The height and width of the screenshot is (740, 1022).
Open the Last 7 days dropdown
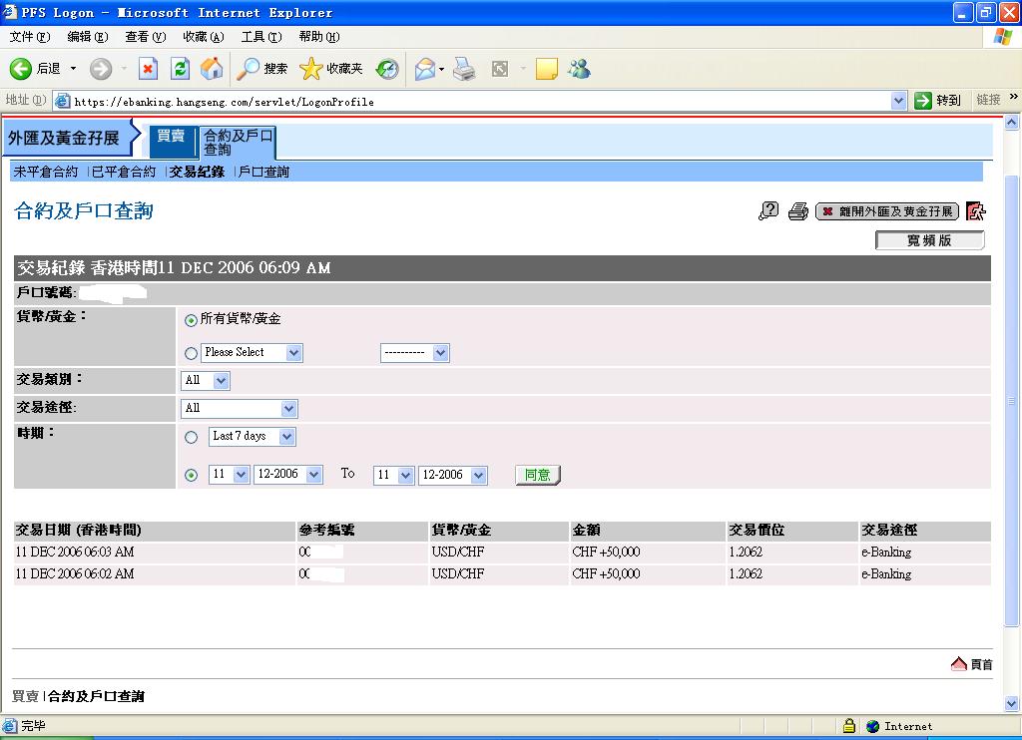tap(253, 437)
